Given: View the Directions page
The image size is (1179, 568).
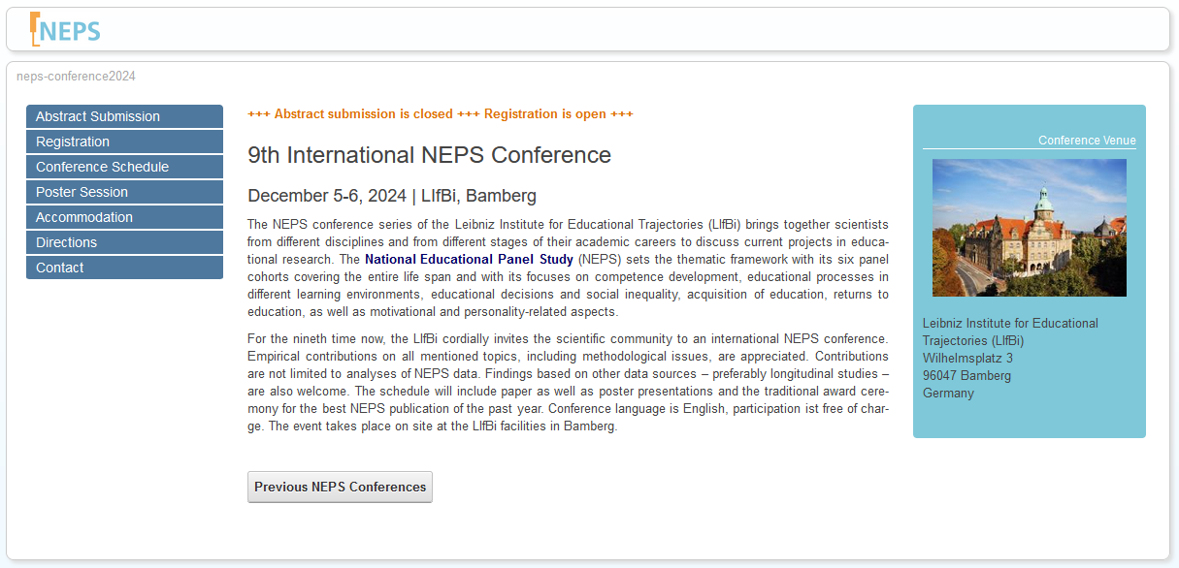Looking at the screenshot, I should 124,242.
